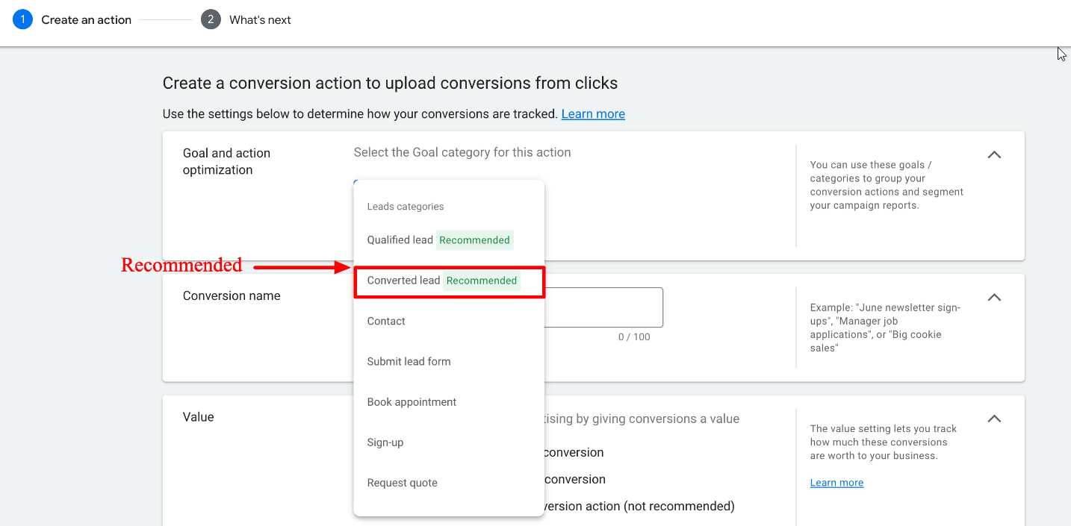1071x526 pixels.
Task: Select the "Create an action" step label
Action: tap(86, 20)
